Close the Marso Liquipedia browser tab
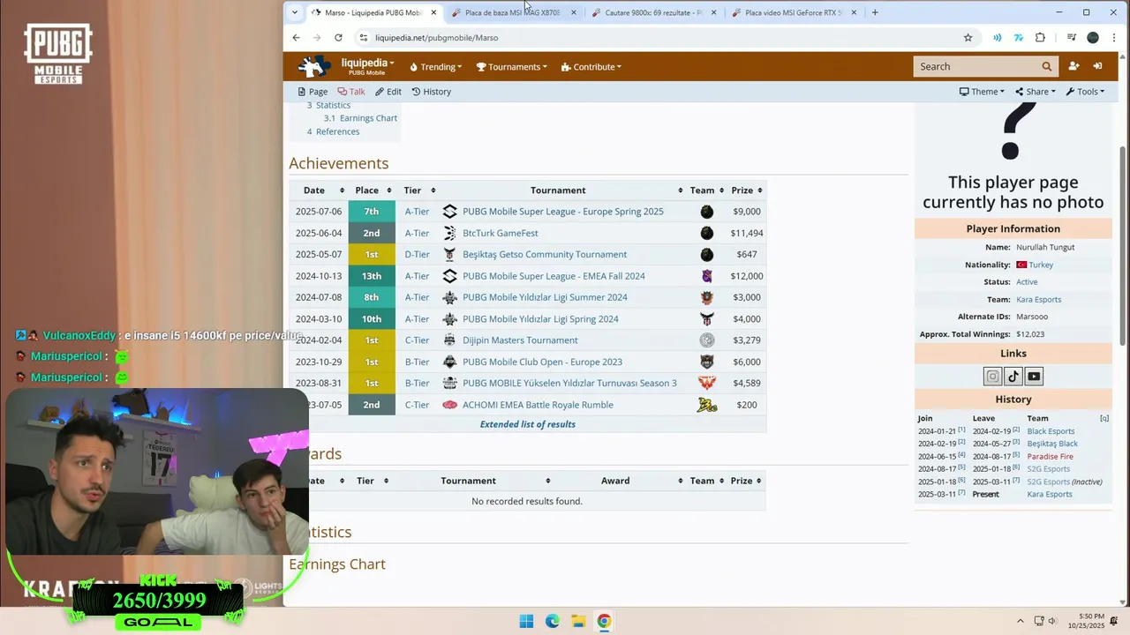Screen dimensions: 1130x635 click(433, 12)
